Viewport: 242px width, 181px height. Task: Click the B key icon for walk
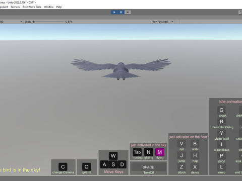(195, 144)
